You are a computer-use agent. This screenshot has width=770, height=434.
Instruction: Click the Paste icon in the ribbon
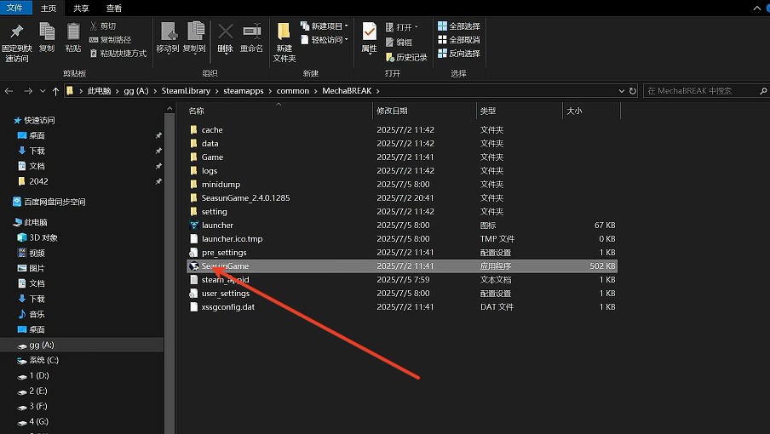click(73, 37)
